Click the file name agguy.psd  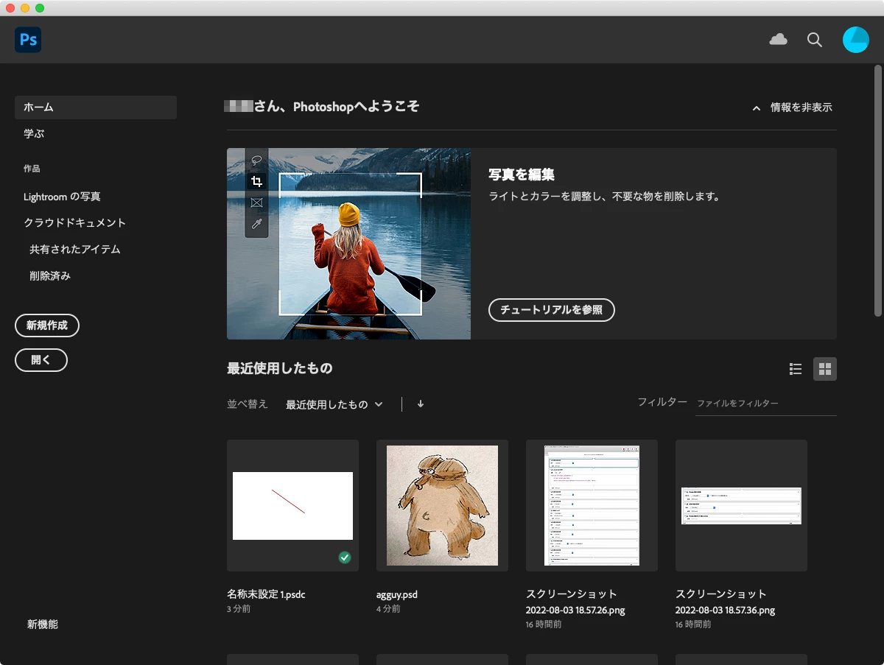tap(397, 594)
